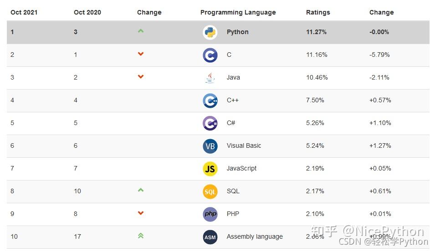Image resolution: width=435 pixels, height=251 pixels.
Task: Click the red down arrow in C row
Action: (141, 54)
